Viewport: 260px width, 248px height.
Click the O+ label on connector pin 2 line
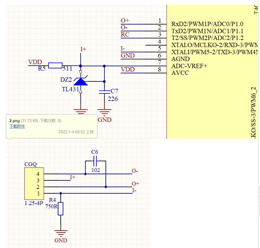coord(135,183)
